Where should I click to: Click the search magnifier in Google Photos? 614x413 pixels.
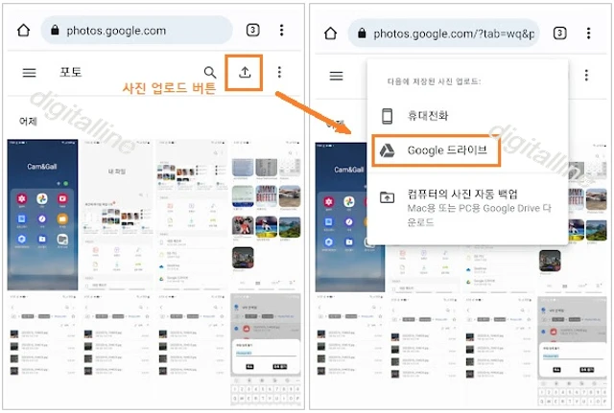pyautogui.click(x=210, y=73)
